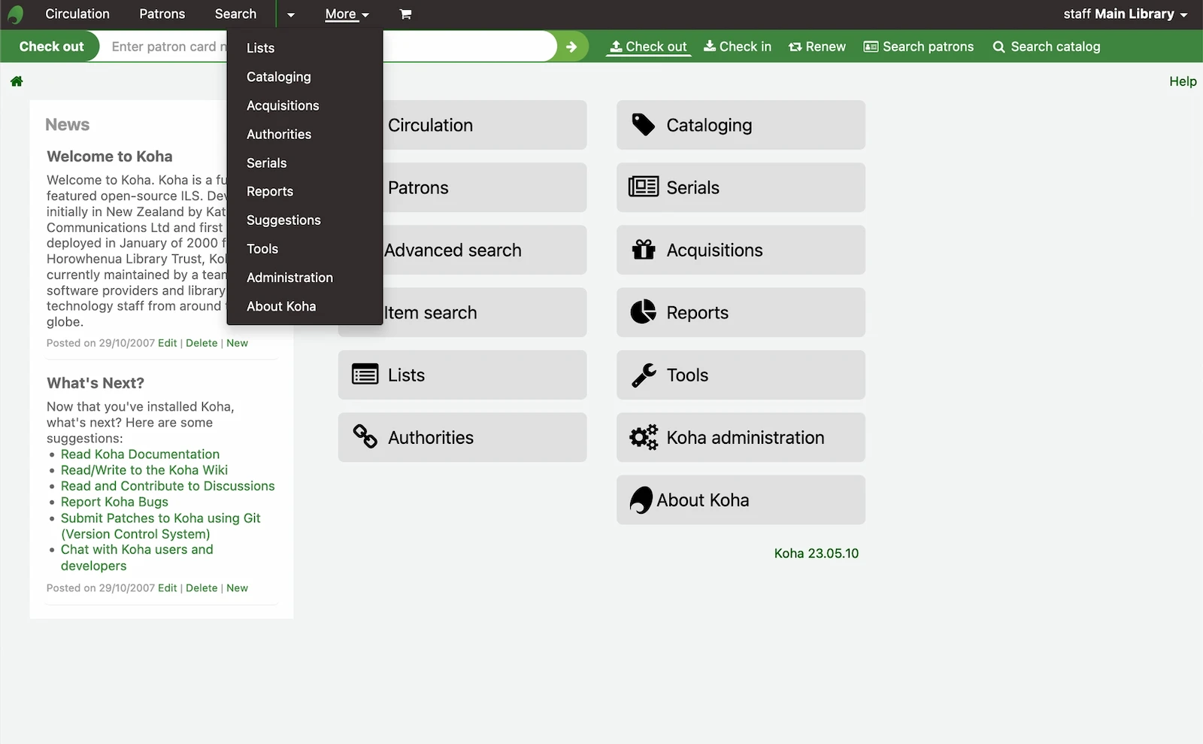
Task: Open Reports from the More menu
Action: (305, 191)
